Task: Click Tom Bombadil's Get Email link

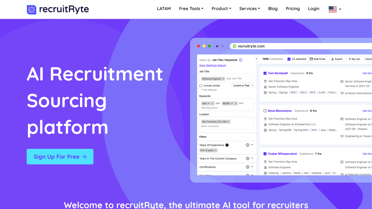Action: click(x=367, y=73)
